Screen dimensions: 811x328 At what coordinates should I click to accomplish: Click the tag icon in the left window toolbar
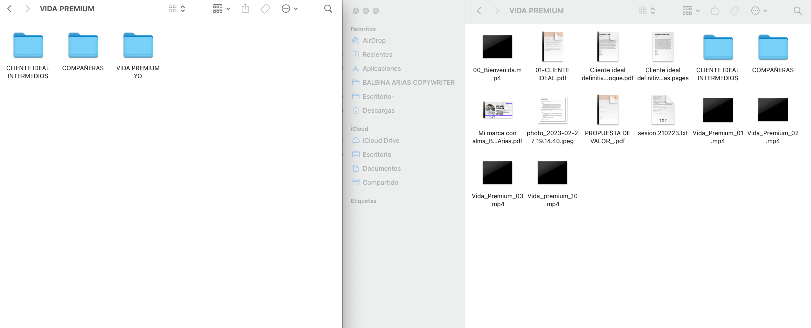pyautogui.click(x=265, y=9)
